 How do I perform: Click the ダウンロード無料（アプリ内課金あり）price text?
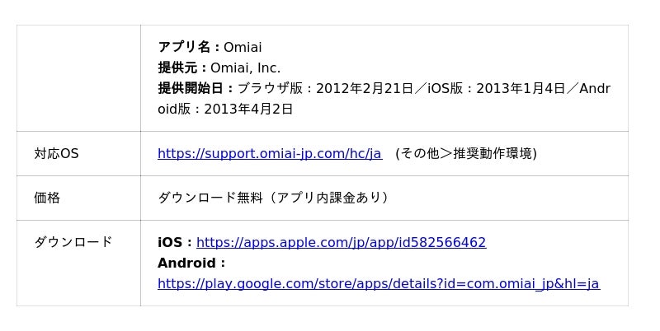(273, 198)
